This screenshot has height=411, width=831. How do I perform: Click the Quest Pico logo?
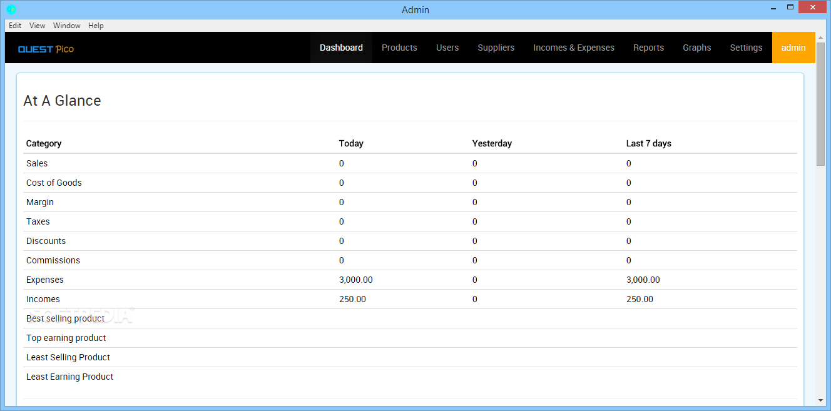click(x=46, y=49)
